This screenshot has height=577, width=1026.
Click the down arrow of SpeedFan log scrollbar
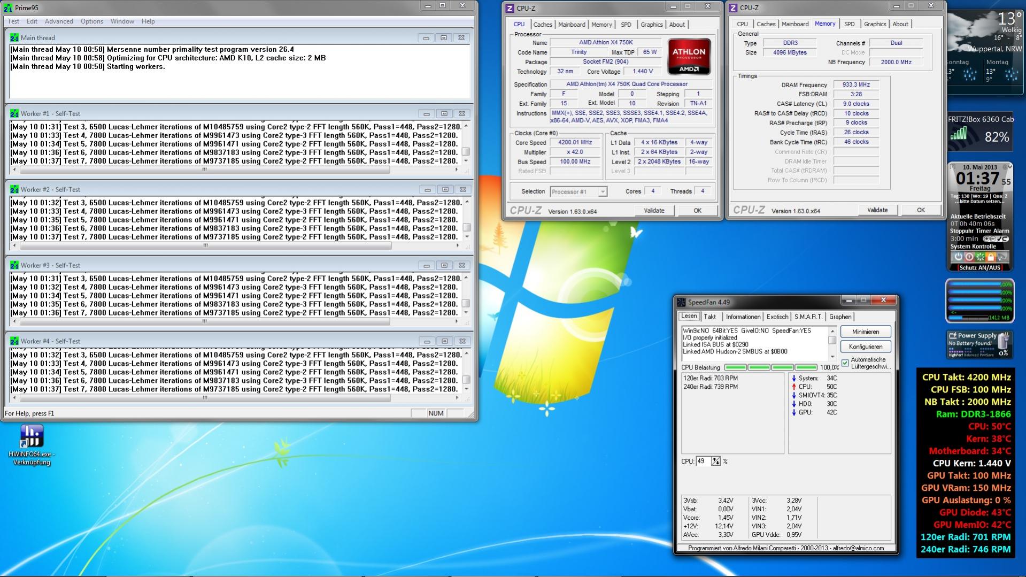pos(832,357)
